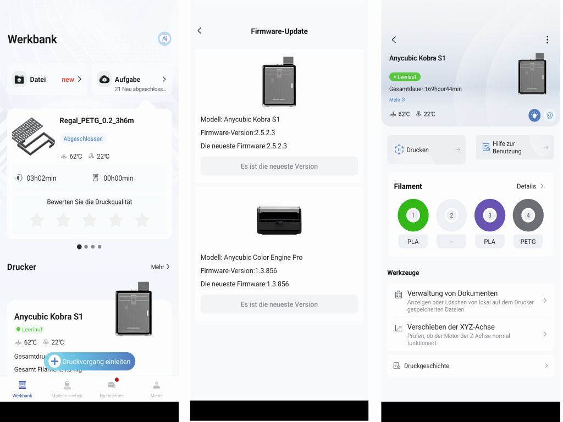Open the Aufgabe camera icon
Screen dimensions: 563x422
104,79
